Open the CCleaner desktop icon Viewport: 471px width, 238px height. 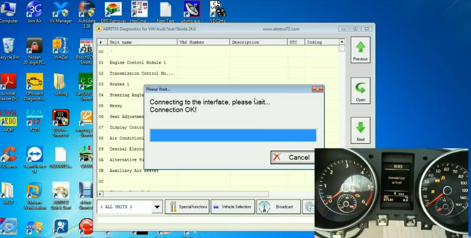pos(8,157)
